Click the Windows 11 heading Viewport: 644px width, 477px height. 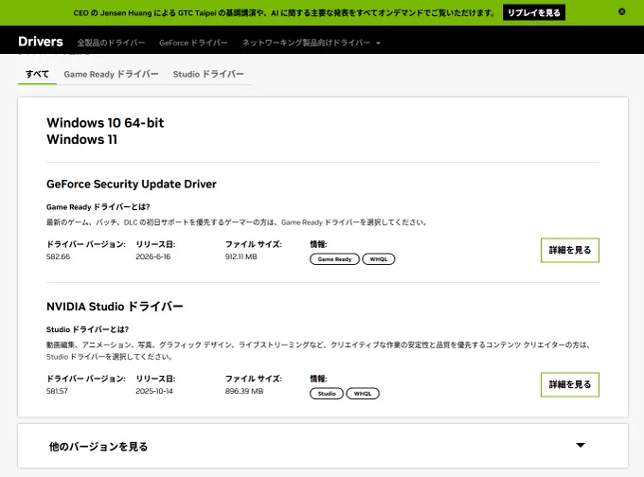coord(81,139)
